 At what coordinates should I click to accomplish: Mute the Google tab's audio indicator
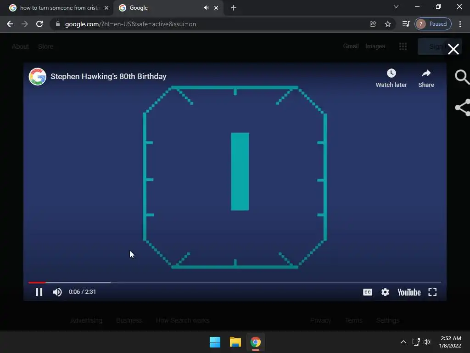pos(206,8)
